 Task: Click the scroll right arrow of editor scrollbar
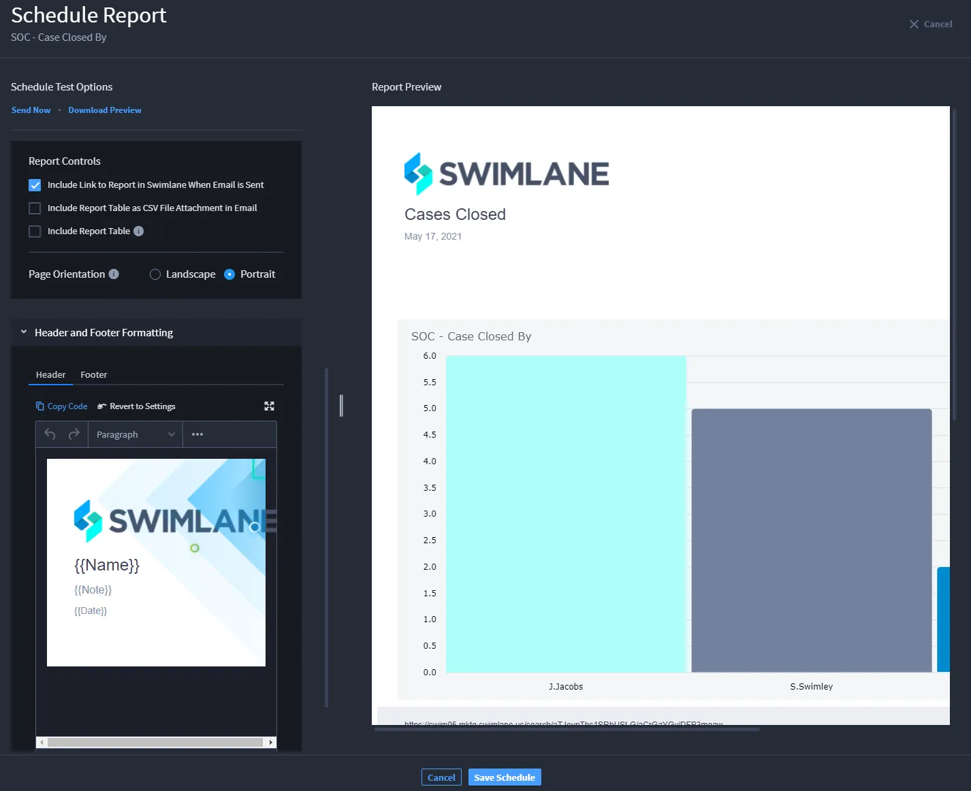tap(271, 743)
